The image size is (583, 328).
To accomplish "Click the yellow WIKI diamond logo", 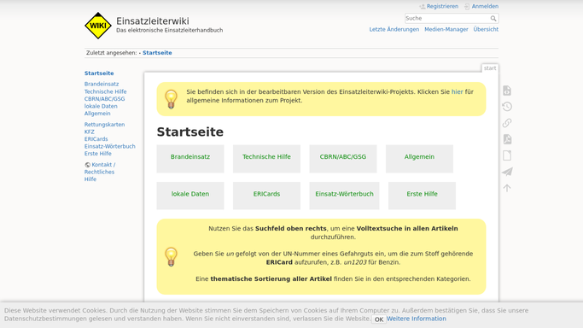I will (98, 26).
